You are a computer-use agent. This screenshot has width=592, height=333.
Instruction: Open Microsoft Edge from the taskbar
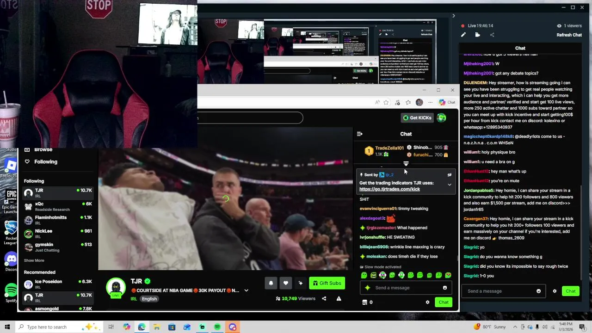click(x=142, y=327)
